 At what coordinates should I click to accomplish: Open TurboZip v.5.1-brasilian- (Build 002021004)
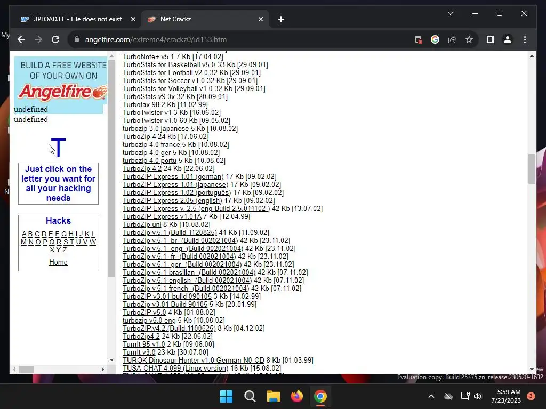[189, 273]
